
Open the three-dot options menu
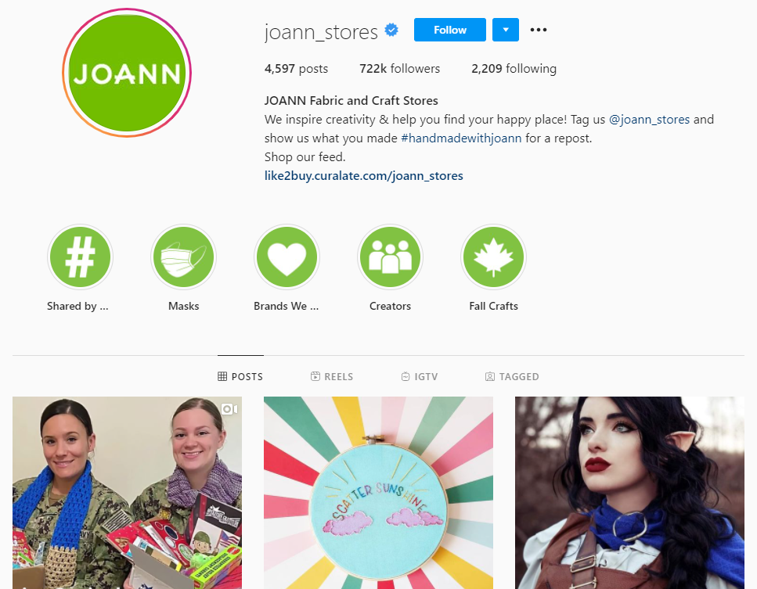point(539,30)
